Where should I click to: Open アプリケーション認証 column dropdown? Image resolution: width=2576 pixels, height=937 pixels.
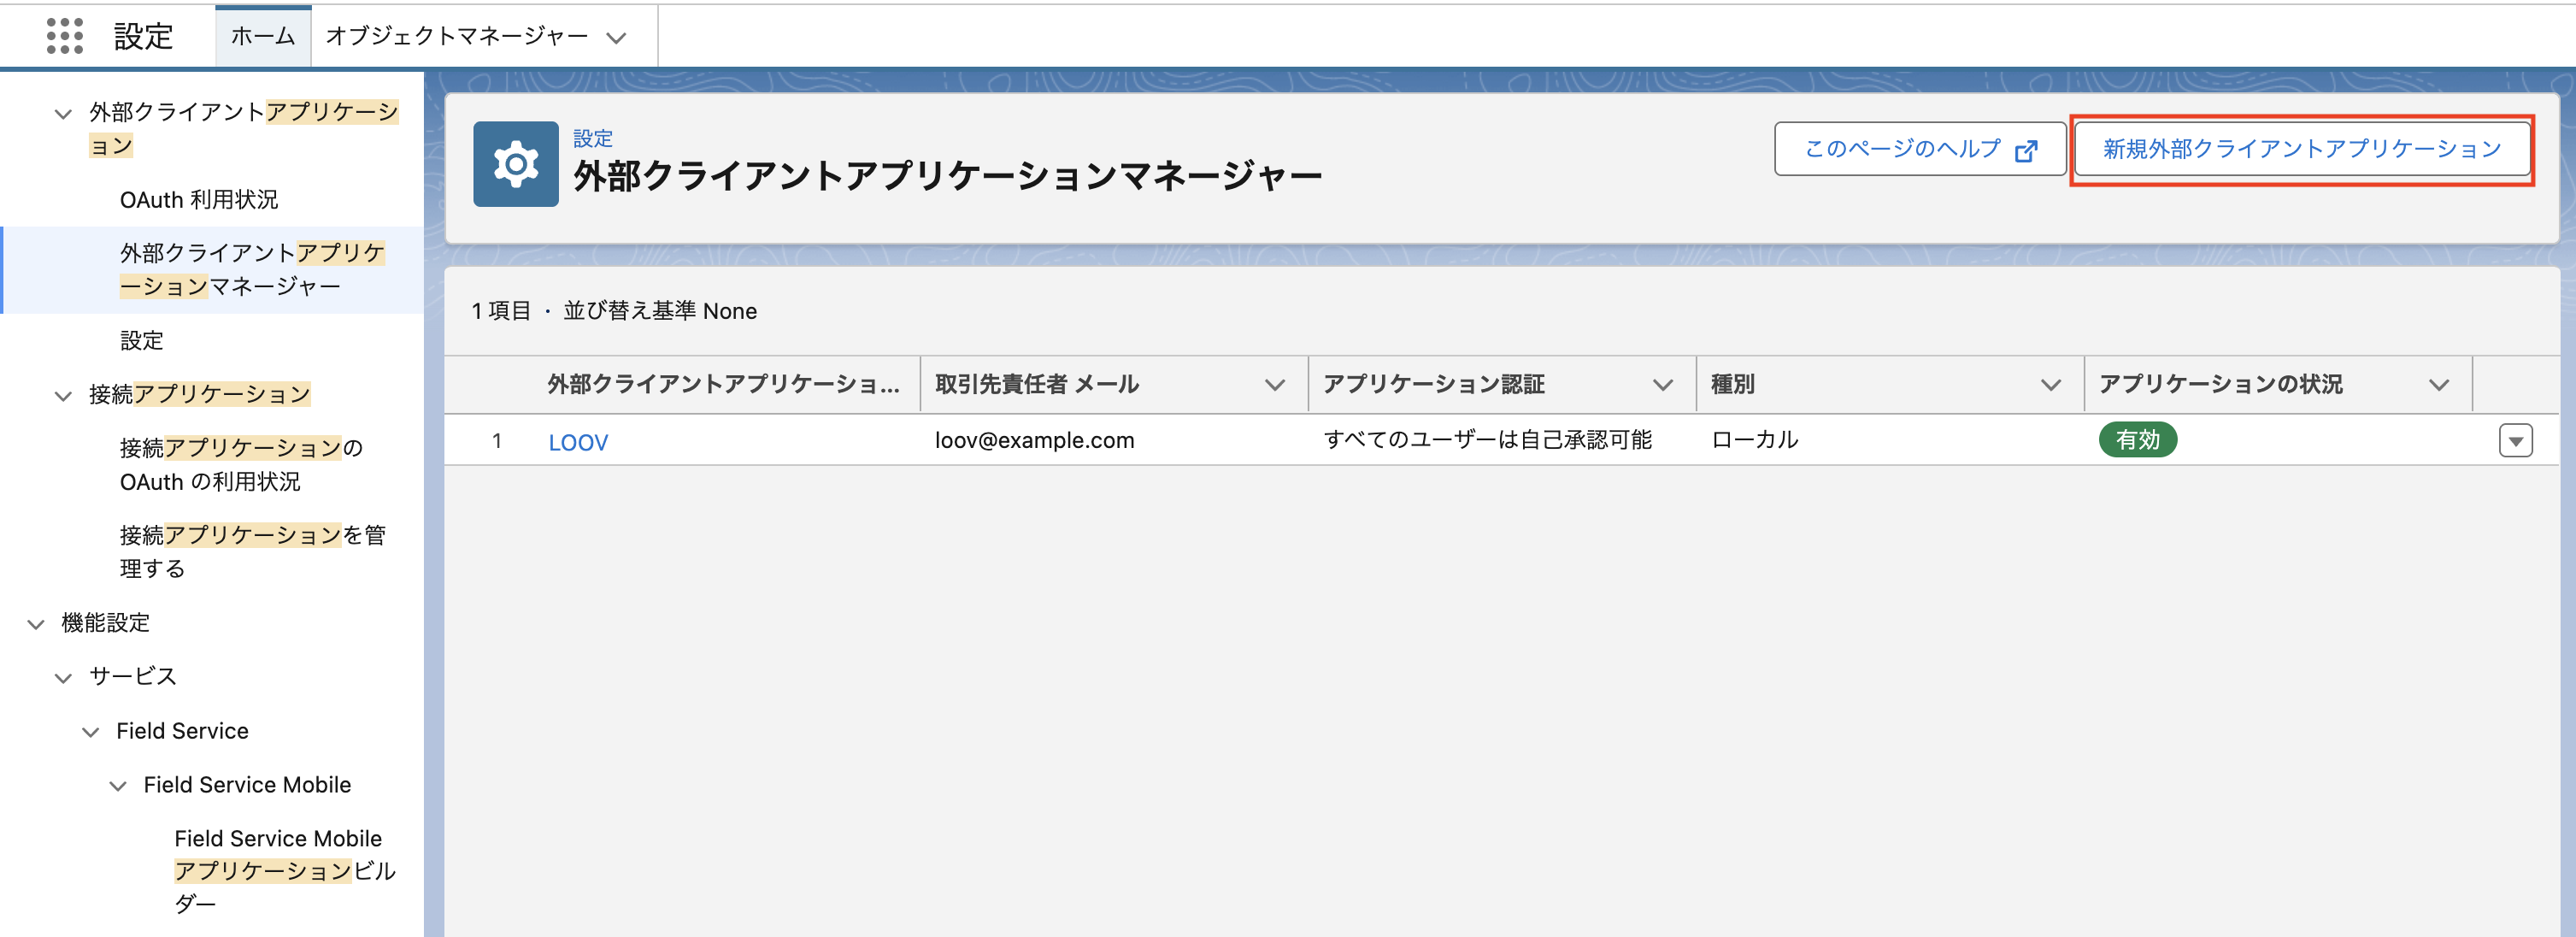click(x=1662, y=385)
